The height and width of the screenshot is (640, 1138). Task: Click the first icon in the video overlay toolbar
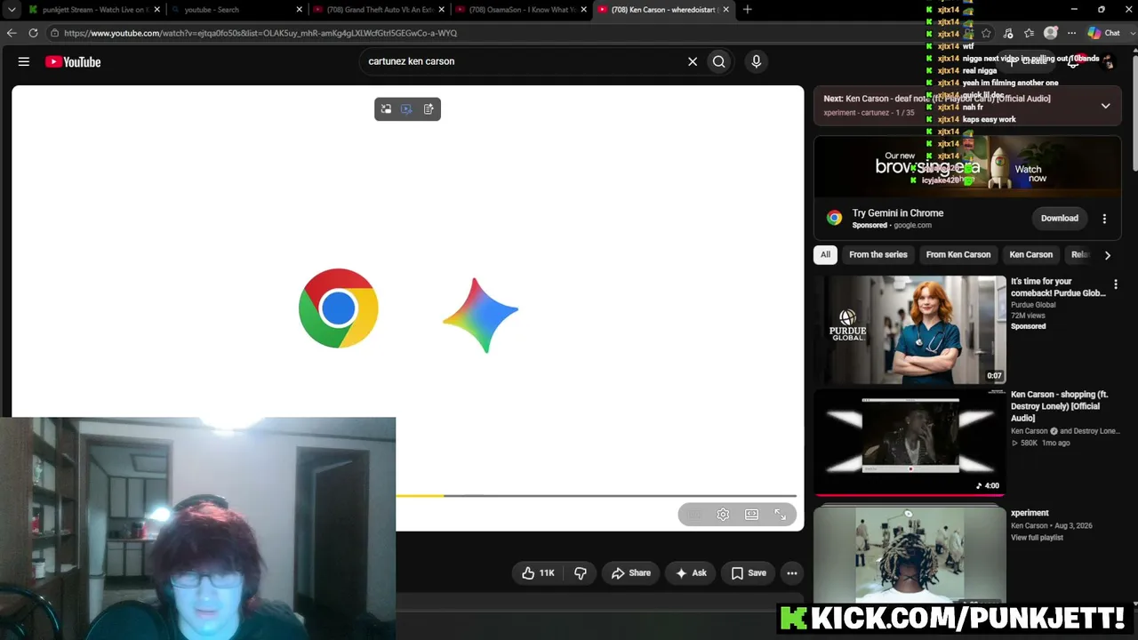[386, 109]
